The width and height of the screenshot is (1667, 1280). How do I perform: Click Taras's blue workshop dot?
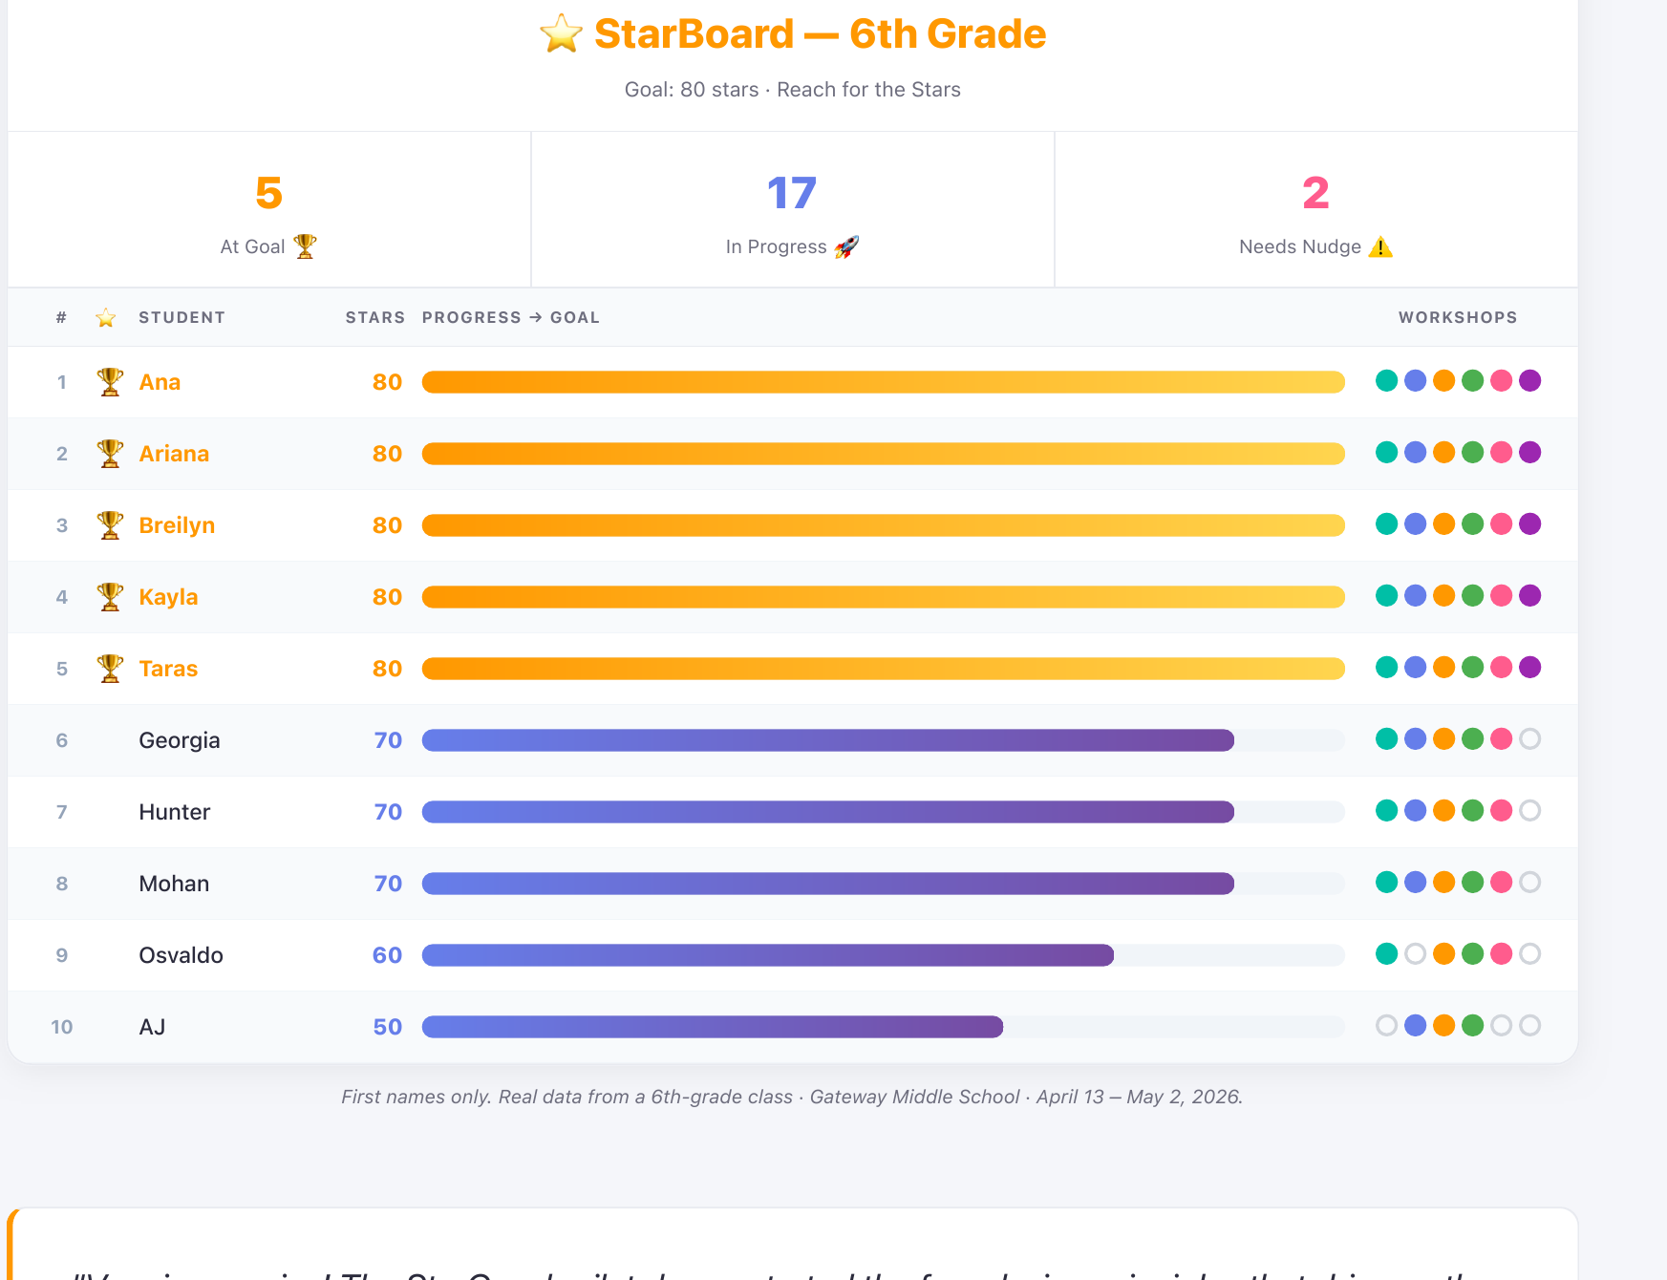[x=1416, y=667]
